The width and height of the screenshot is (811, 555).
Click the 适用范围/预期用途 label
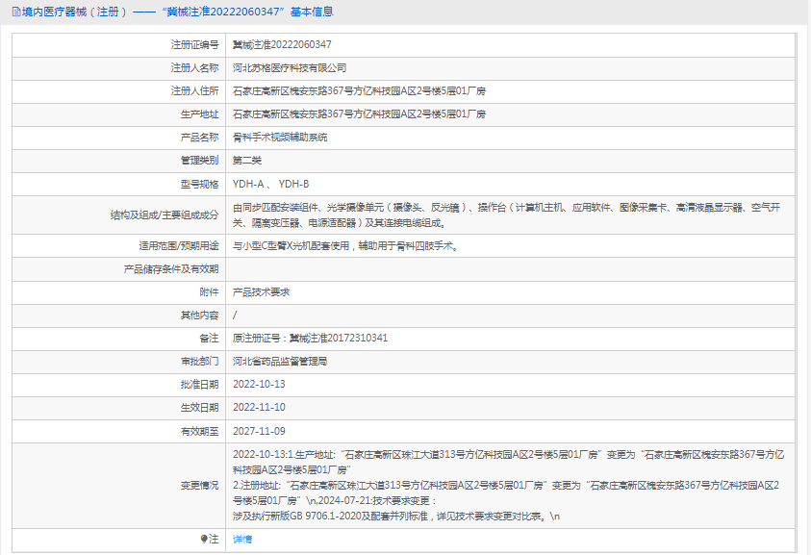click(178, 246)
